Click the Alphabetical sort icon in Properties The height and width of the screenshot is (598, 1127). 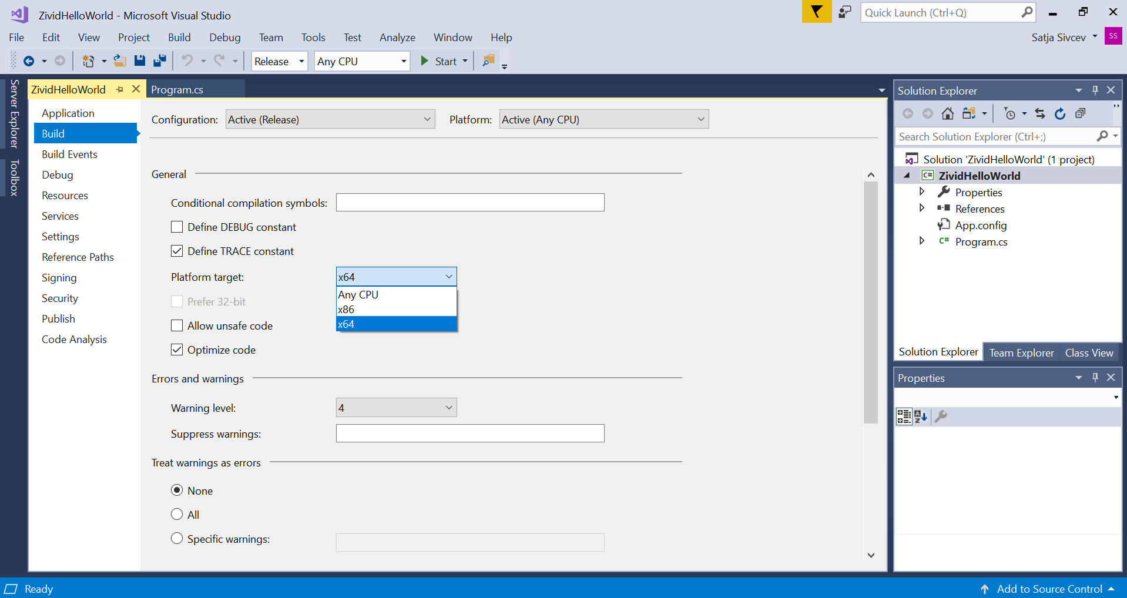tap(921, 416)
